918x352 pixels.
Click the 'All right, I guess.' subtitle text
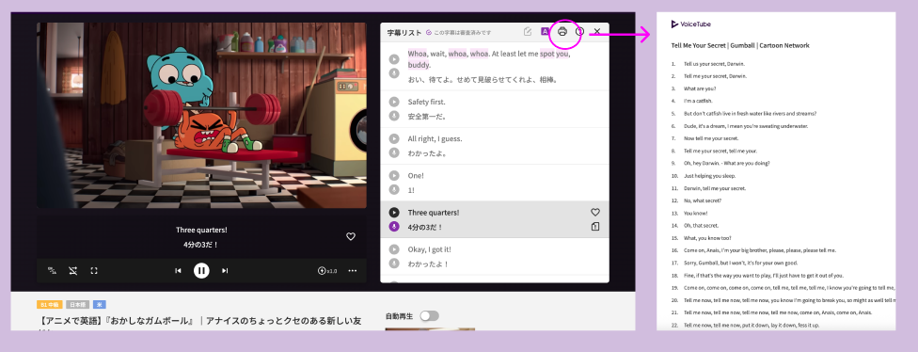435,138
